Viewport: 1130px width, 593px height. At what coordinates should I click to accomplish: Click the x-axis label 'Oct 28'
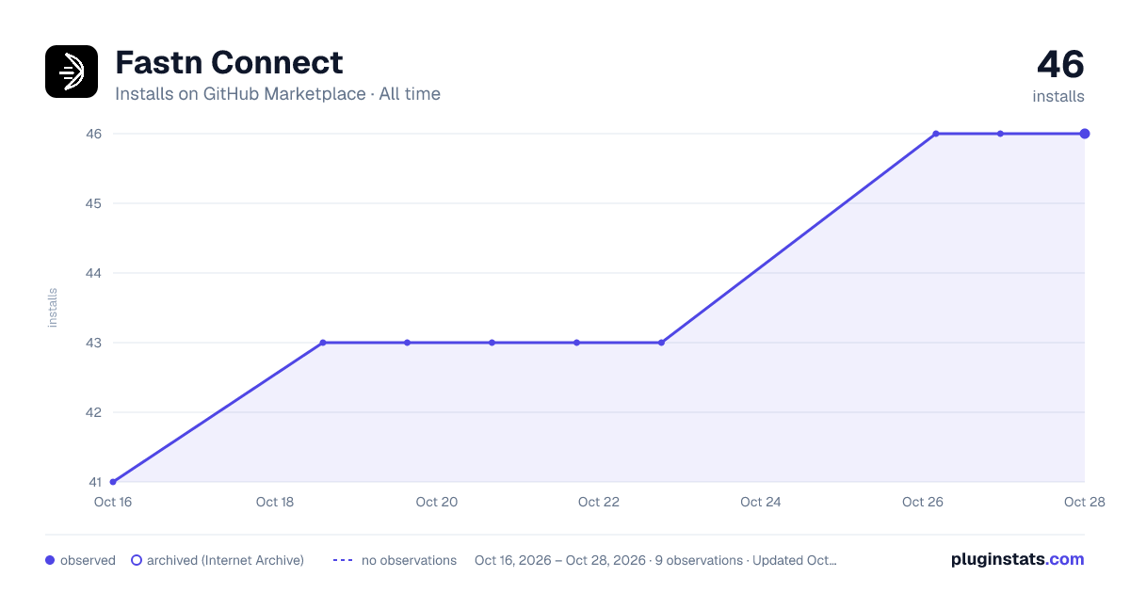(x=1084, y=502)
